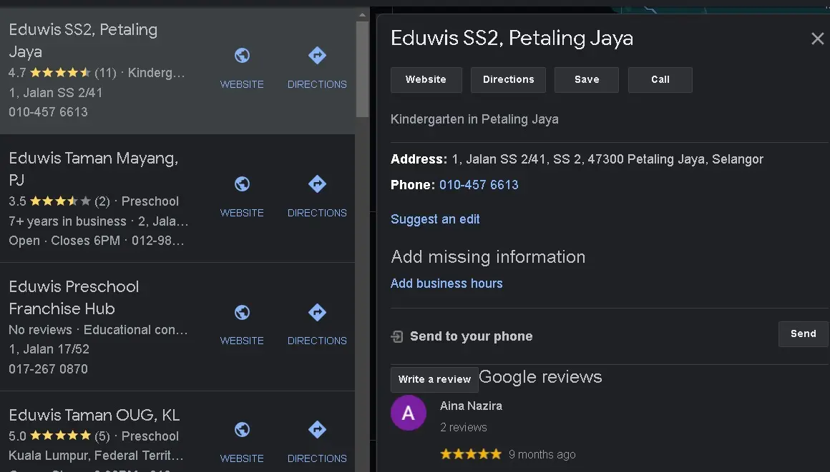Click DIRECTIONS label for Eduwis Preschool Franchise Hub
This screenshot has width=830, height=472.
pyautogui.click(x=317, y=341)
